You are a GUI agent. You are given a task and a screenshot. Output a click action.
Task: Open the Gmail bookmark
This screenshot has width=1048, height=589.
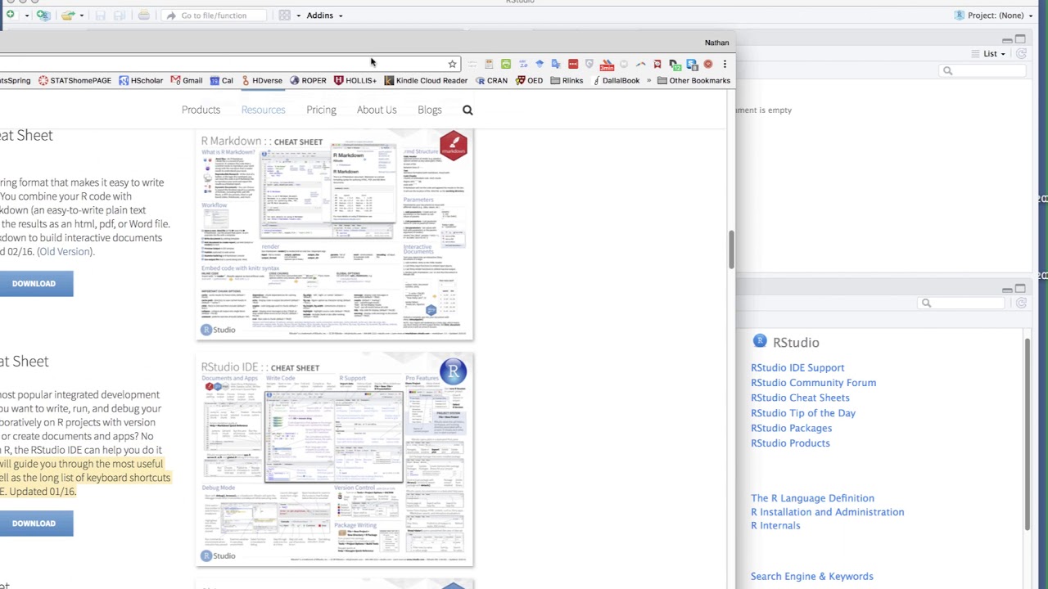pos(186,80)
